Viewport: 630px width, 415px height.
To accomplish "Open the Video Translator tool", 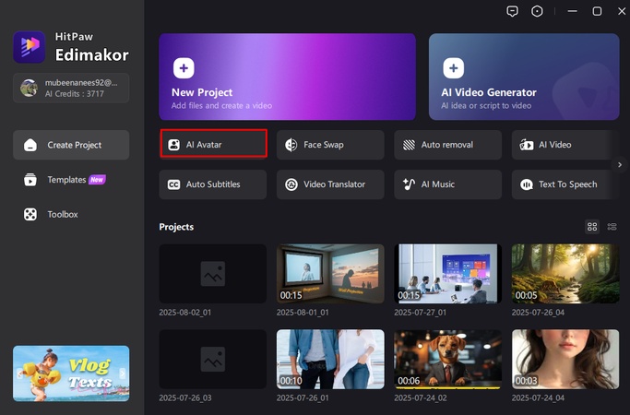I will coord(330,184).
